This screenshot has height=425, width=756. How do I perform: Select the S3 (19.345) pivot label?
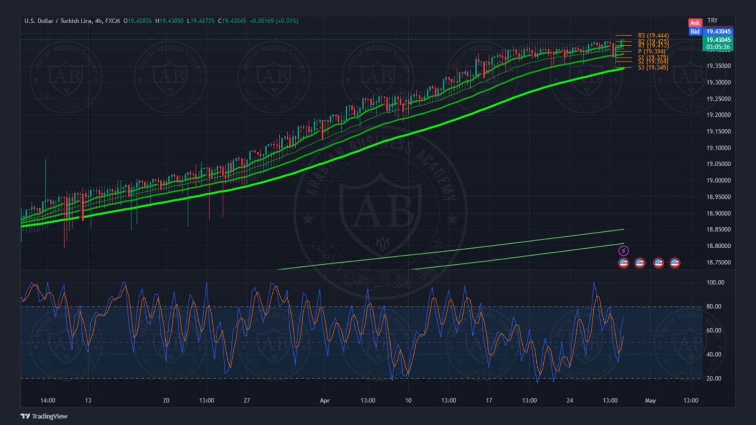(653, 67)
